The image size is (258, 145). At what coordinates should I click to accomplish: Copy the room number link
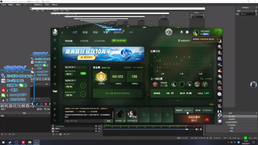(x=184, y=41)
